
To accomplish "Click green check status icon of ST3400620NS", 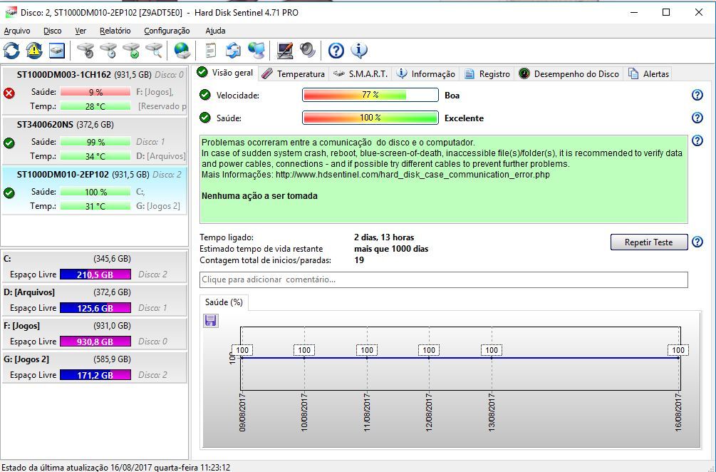I will 9,143.
